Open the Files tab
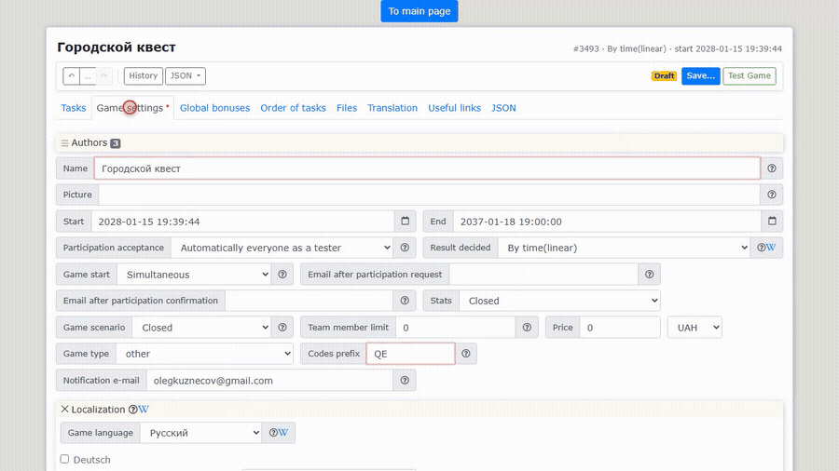The width and height of the screenshot is (839, 471). click(x=347, y=108)
